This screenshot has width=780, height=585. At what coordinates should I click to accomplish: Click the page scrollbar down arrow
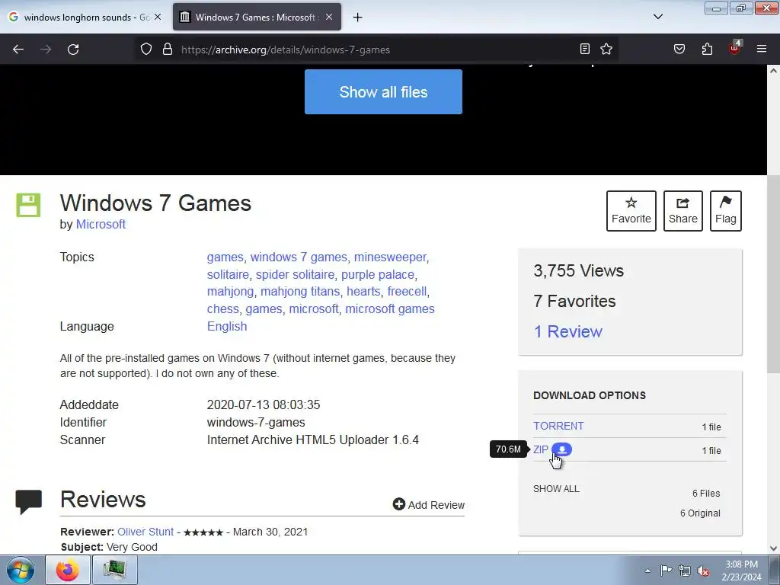(773, 548)
